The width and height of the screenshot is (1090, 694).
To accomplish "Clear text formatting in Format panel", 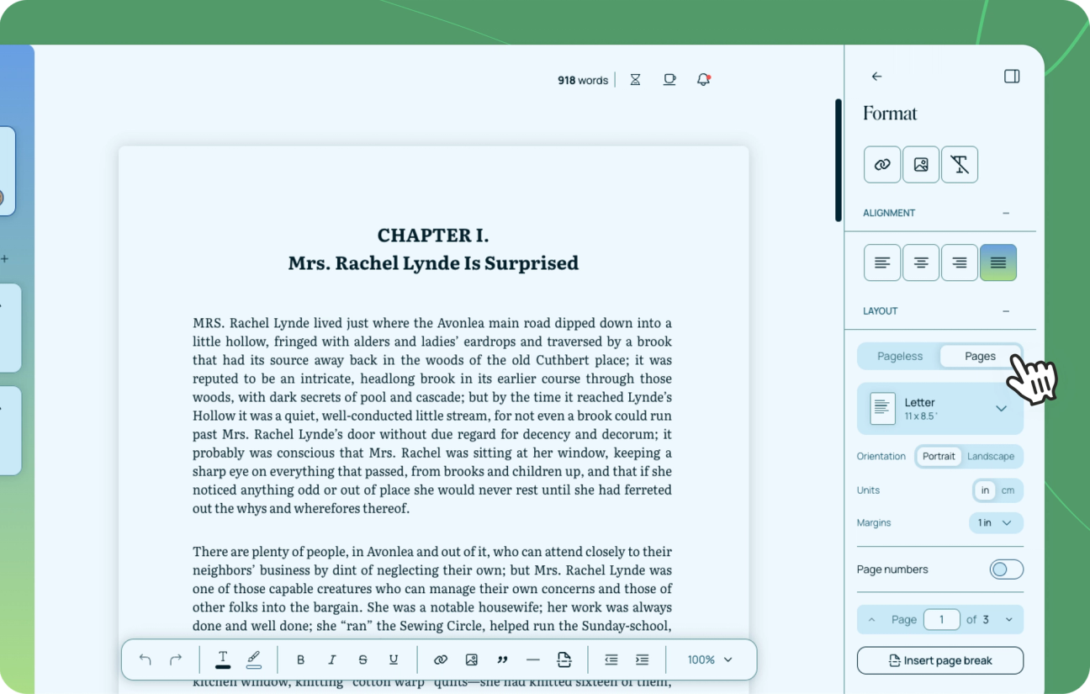I will click(960, 165).
